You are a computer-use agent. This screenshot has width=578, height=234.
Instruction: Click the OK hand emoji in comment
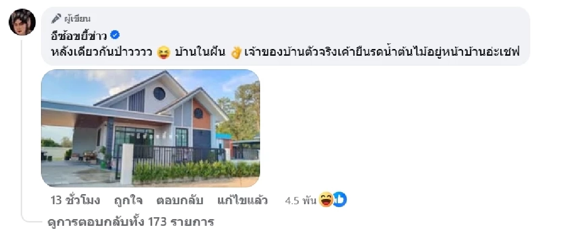click(x=236, y=53)
